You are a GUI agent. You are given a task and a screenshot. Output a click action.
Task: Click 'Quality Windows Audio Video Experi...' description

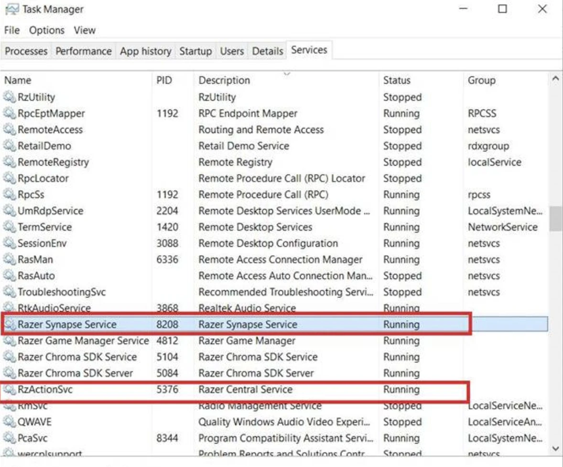(x=284, y=422)
